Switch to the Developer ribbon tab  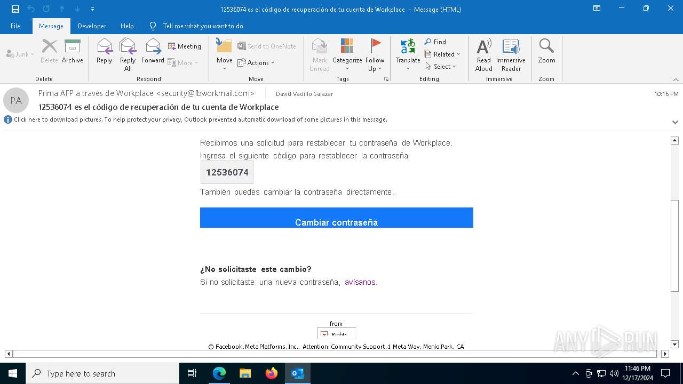pyautogui.click(x=92, y=26)
